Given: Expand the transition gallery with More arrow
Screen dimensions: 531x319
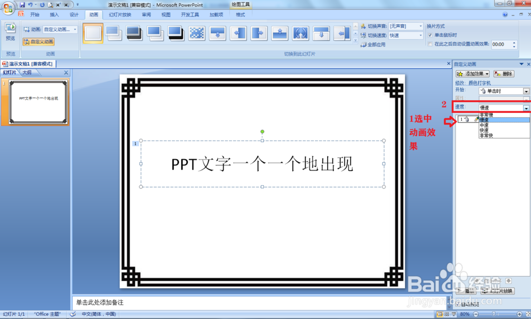Looking at the screenshot, I should pyautogui.click(x=355, y=41).
